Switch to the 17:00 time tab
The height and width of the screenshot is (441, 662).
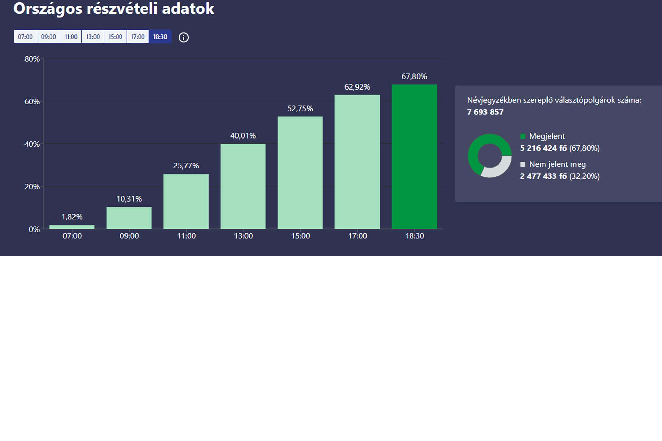pos(138,37)
